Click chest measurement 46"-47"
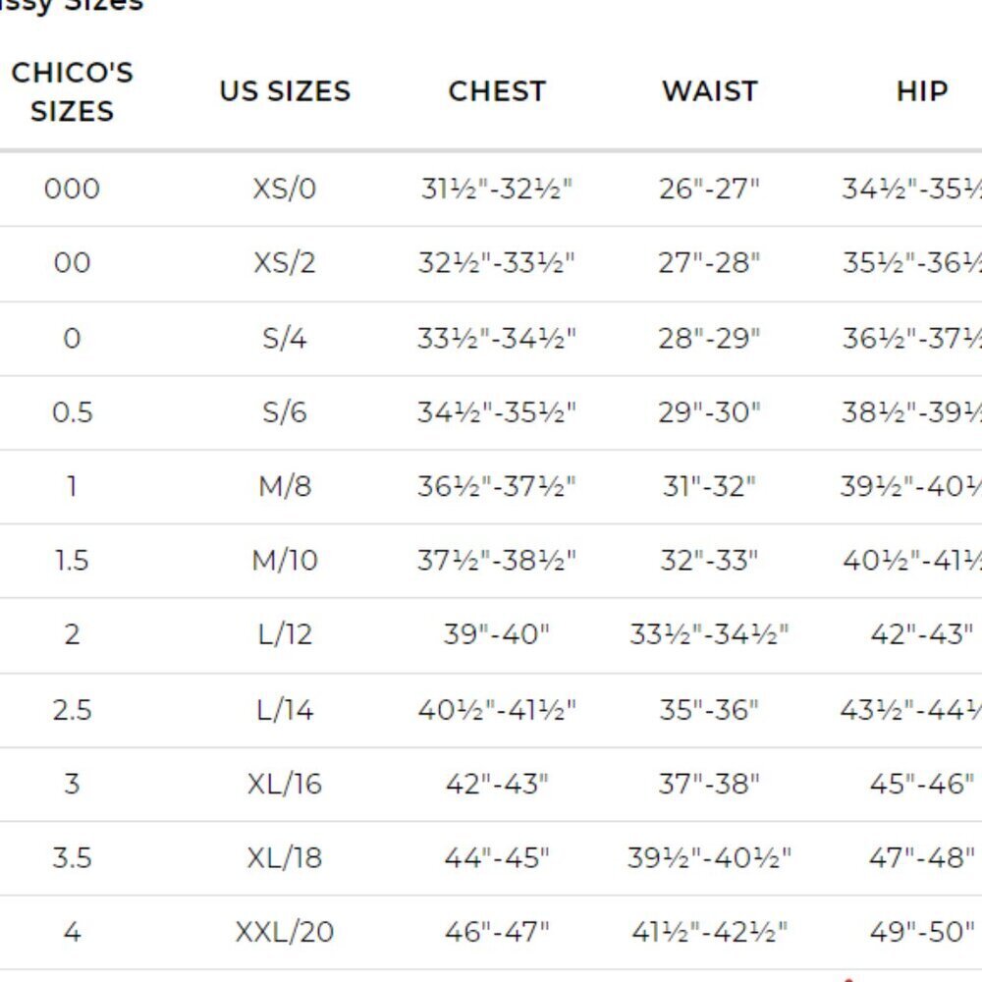This screenshot has width=982, height=982. coord(497,932)
